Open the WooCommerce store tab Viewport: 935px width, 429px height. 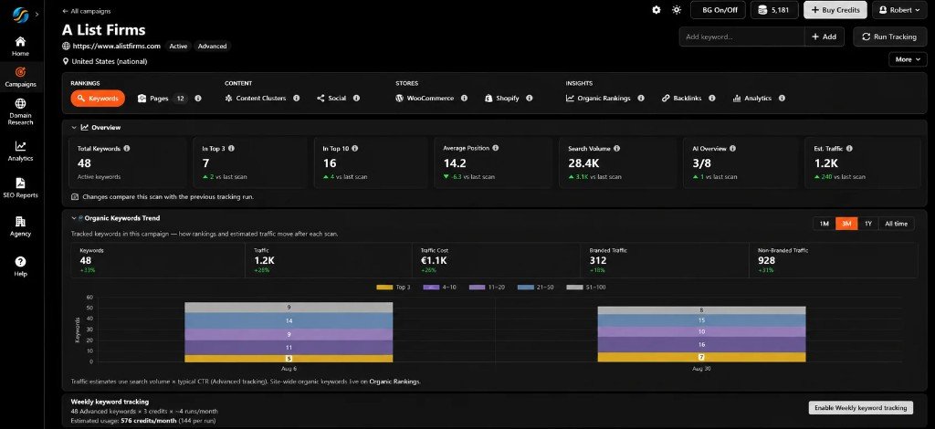(x=425, y=99)
